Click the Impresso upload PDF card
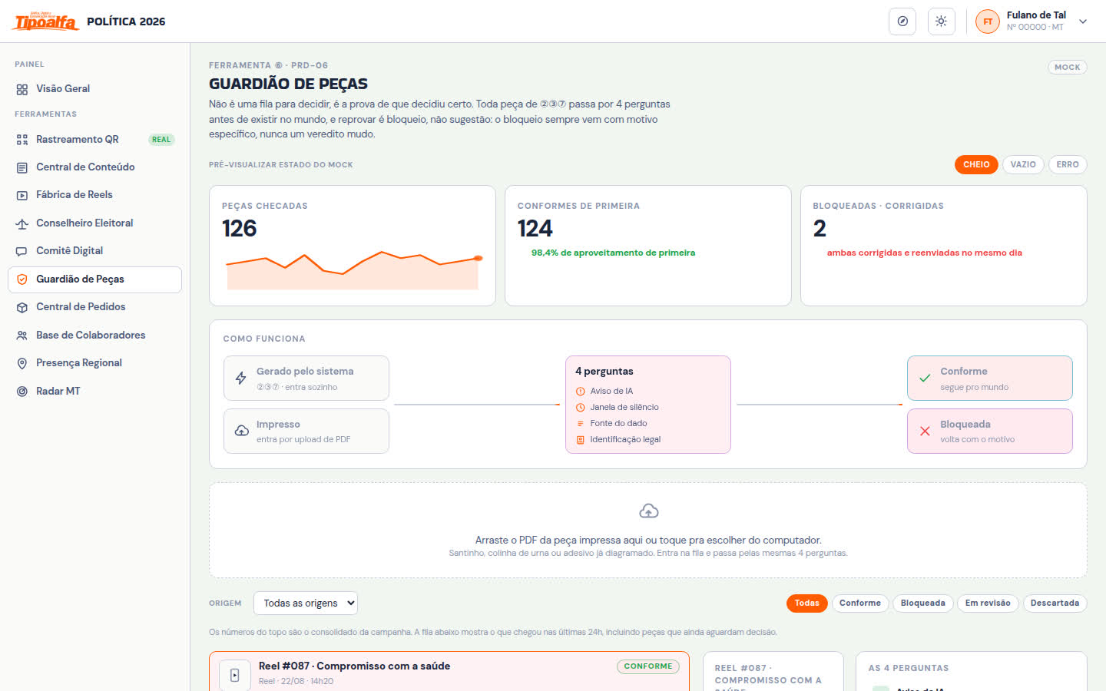1106x691 pixels. click(x=306, y=431)
